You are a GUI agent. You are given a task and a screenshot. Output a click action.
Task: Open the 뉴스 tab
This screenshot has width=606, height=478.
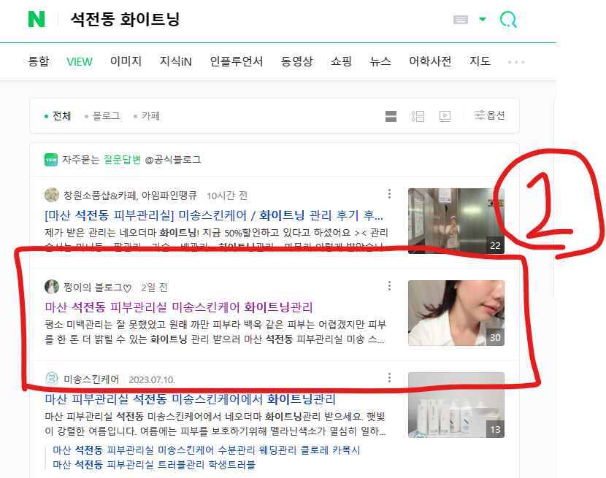(x=380, y=61)
